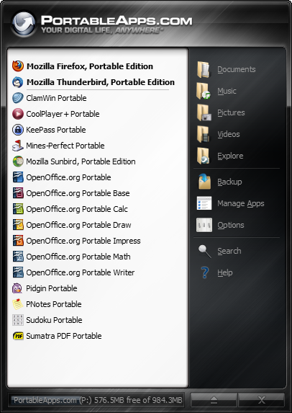Image resolution: width=292 pixels, height=413 pixels.
Task: Launch Firefox via its fox globe icon
Action: (18, 66)
